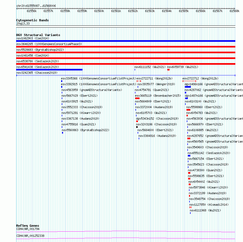Click nsv3367138 (Audano2019) label
This screenshot has height=242, width=243.
80,119
